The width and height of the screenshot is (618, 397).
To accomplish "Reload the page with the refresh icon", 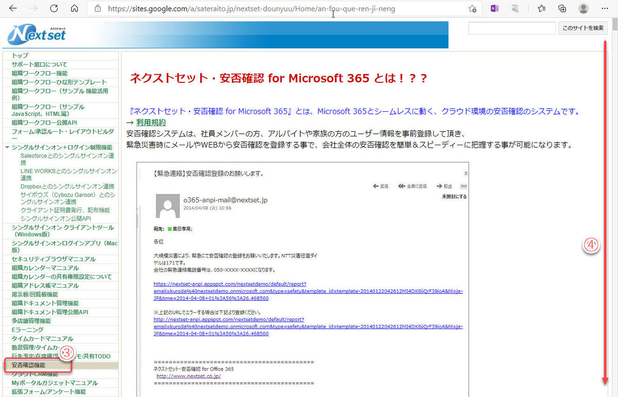I will coord(54,9).
